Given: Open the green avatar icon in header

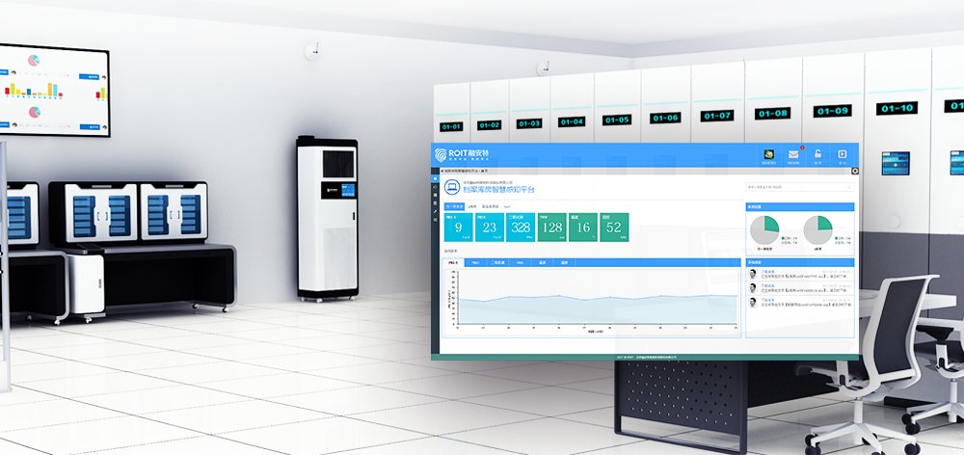Looking at the screenshot, I should [768, 154].
